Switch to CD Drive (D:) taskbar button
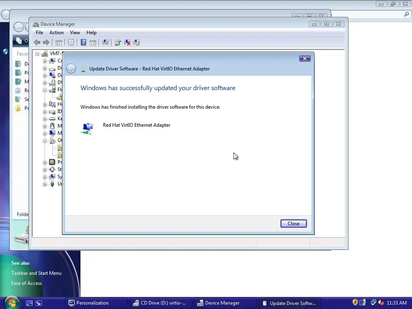Viewport: 412px width, 309px height. coord(161,303)
